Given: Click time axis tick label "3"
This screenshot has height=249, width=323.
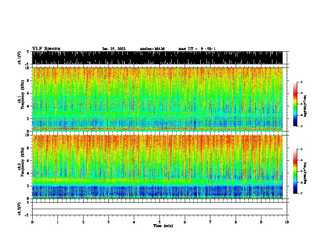Looking at the screenshot, I should (x=108, y=222).
